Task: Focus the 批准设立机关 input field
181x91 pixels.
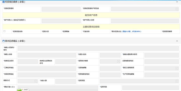Action: [x=28, y=62]
